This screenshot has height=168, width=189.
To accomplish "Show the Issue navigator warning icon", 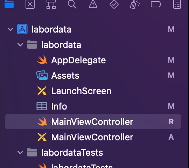I will click(x=93, y=4).
